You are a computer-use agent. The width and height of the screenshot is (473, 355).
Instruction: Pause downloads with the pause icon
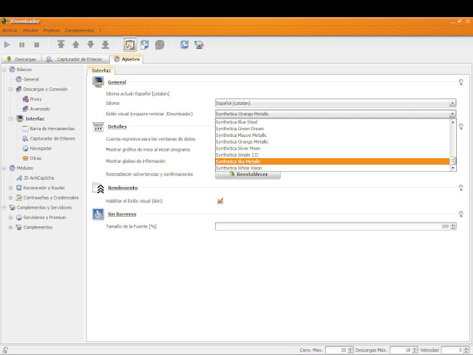point(21,45)
